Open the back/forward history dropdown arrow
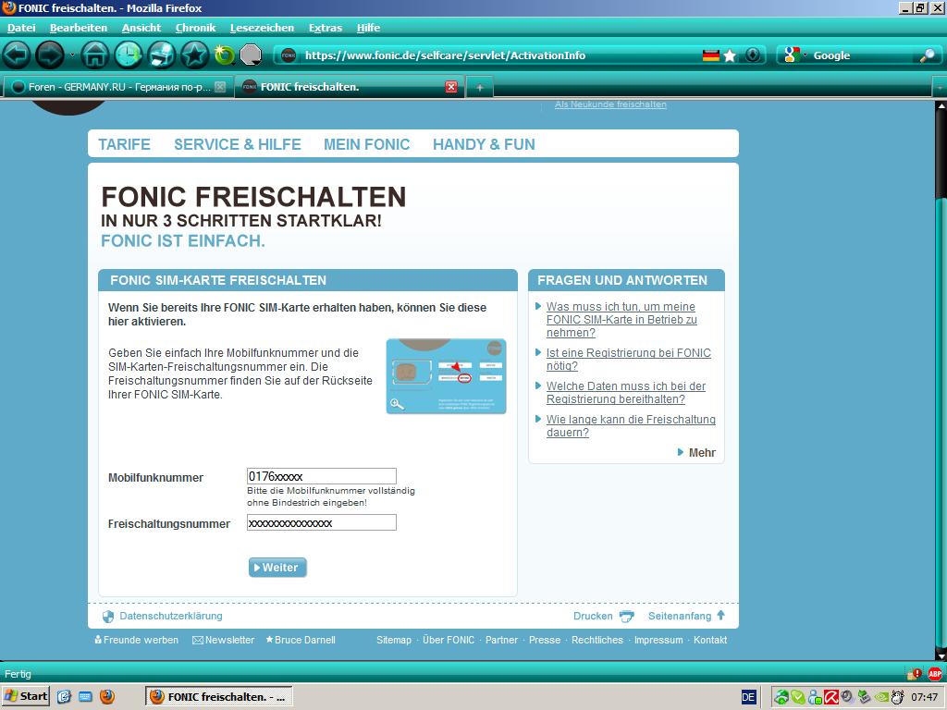947x710 pixels. point(72,55)
